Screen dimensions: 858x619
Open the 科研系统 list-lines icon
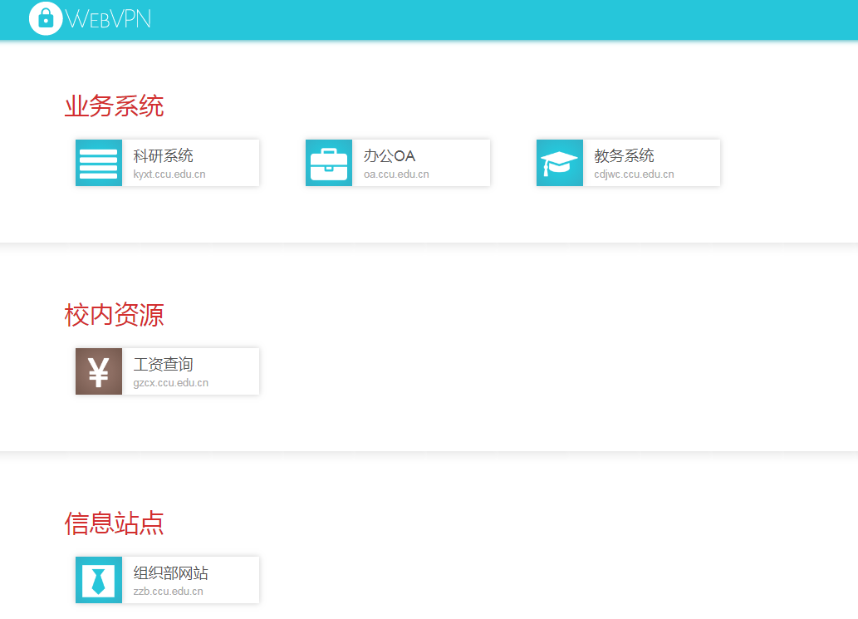pos(98,163)
